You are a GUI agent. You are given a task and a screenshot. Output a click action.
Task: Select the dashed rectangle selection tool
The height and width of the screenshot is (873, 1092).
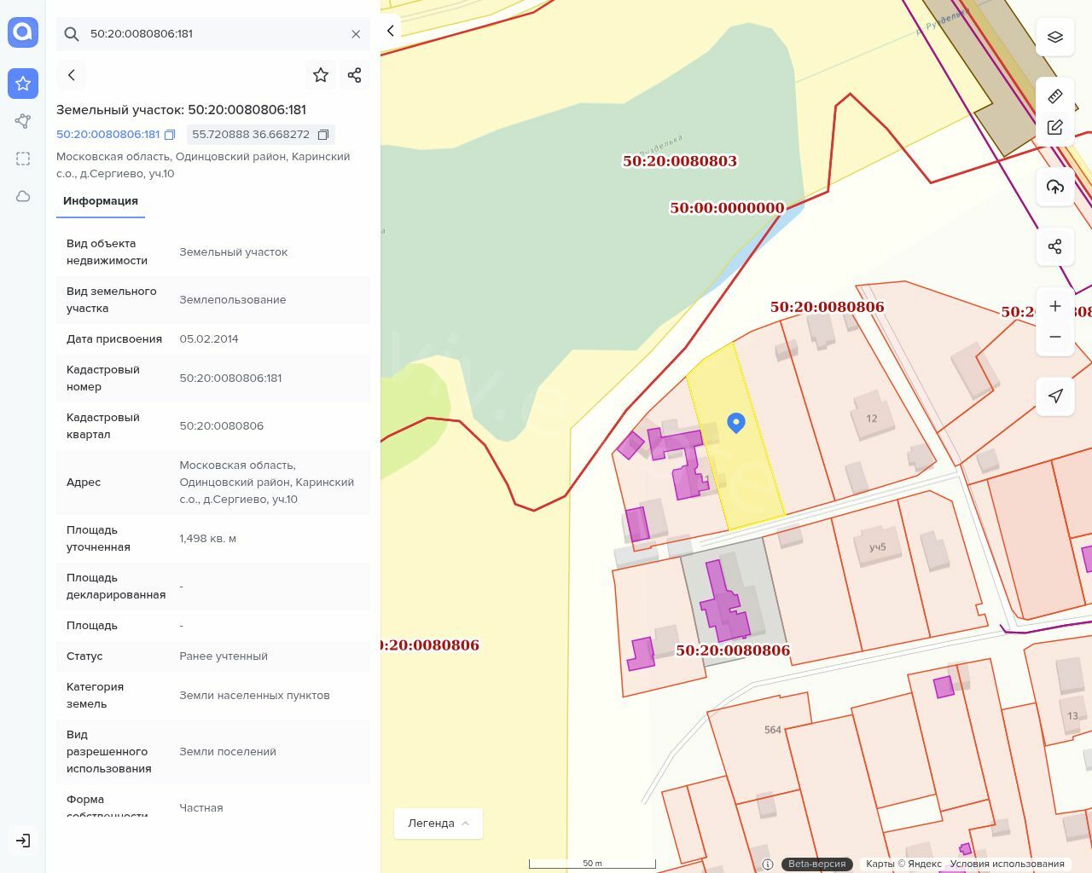23,159
